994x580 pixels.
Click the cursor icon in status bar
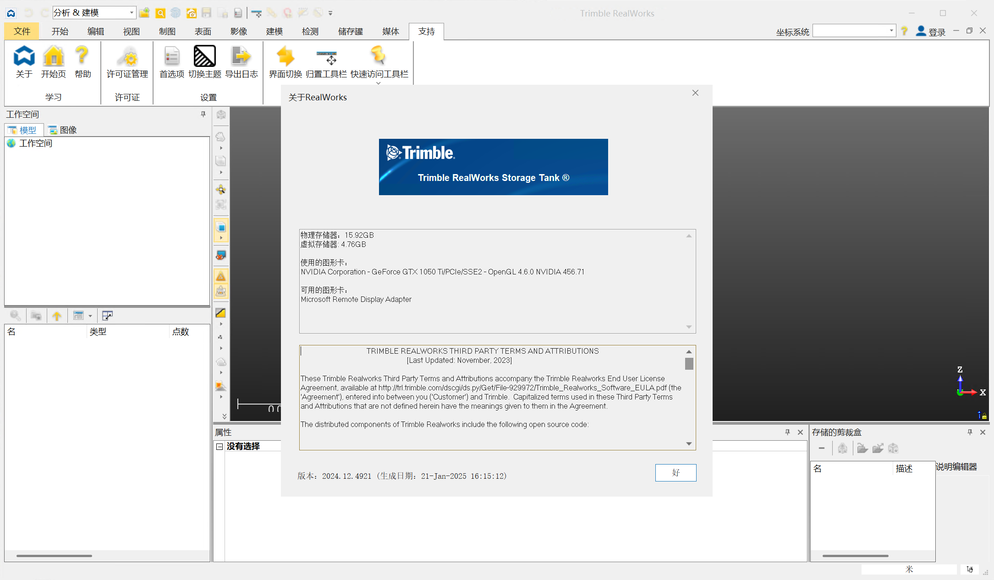tap(970, 569)
